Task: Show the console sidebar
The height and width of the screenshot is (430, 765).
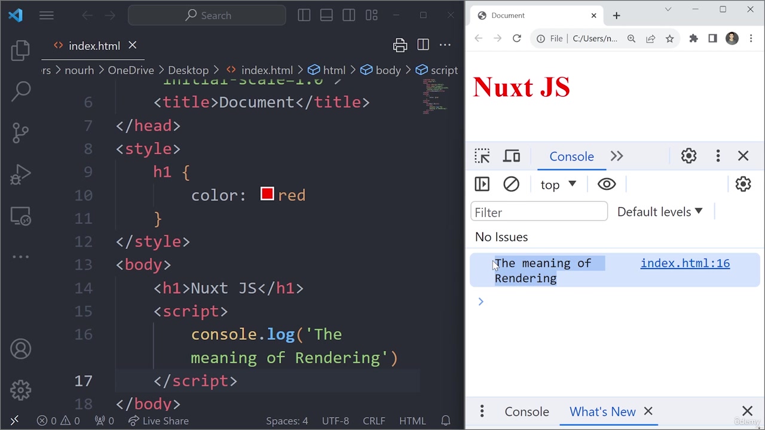Action: coord(482,184)
